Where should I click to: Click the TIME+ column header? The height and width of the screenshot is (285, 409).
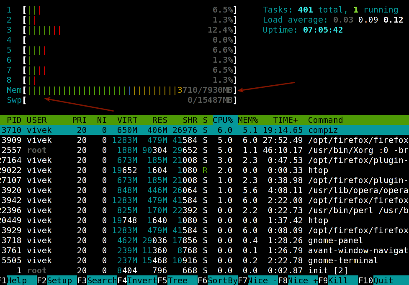coord(286,120)
